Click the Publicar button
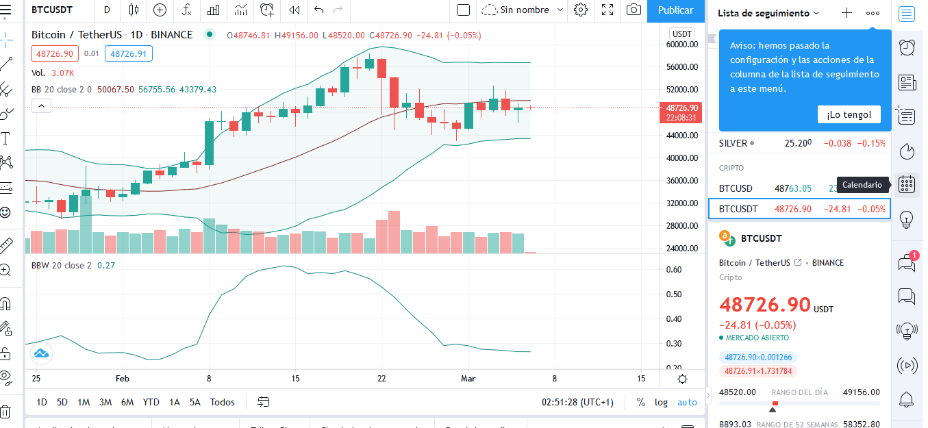 coord(676,10)
